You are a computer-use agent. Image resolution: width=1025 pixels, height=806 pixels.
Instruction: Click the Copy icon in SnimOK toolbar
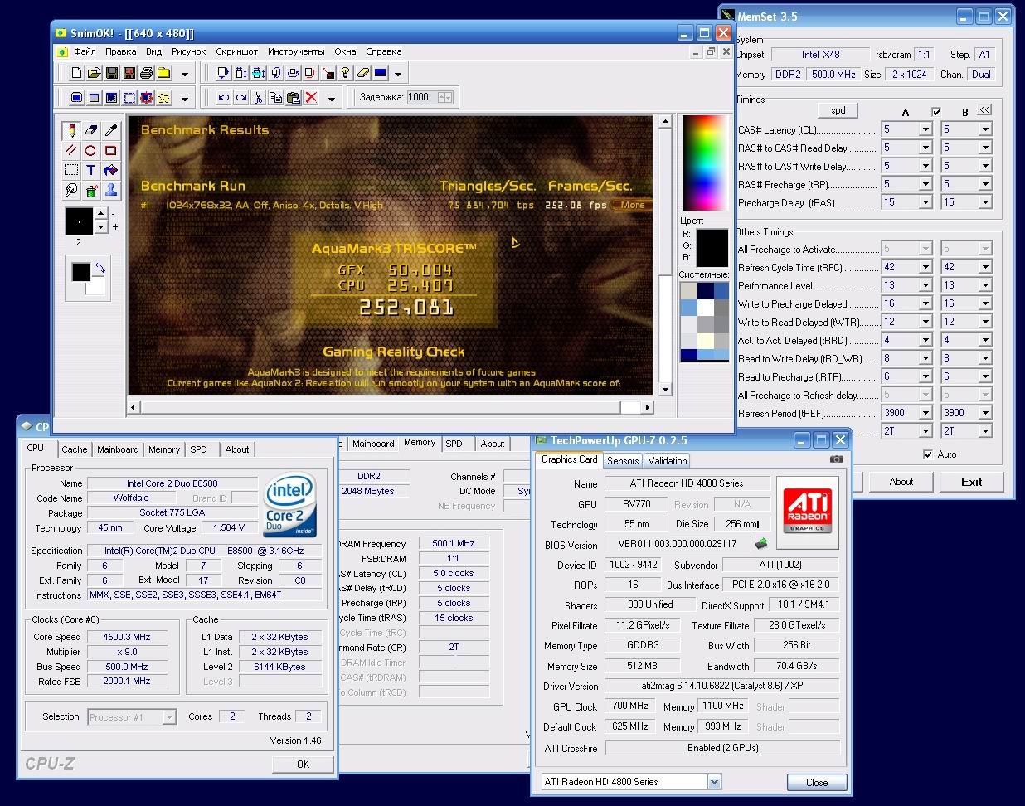click(275, 97)
